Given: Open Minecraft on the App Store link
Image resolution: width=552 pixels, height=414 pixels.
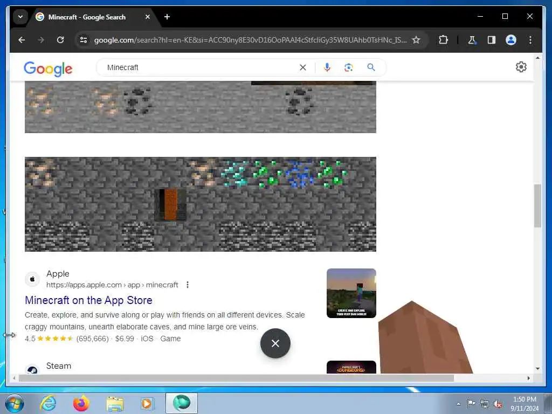Looking at the screenshot, I should [89, 300].
